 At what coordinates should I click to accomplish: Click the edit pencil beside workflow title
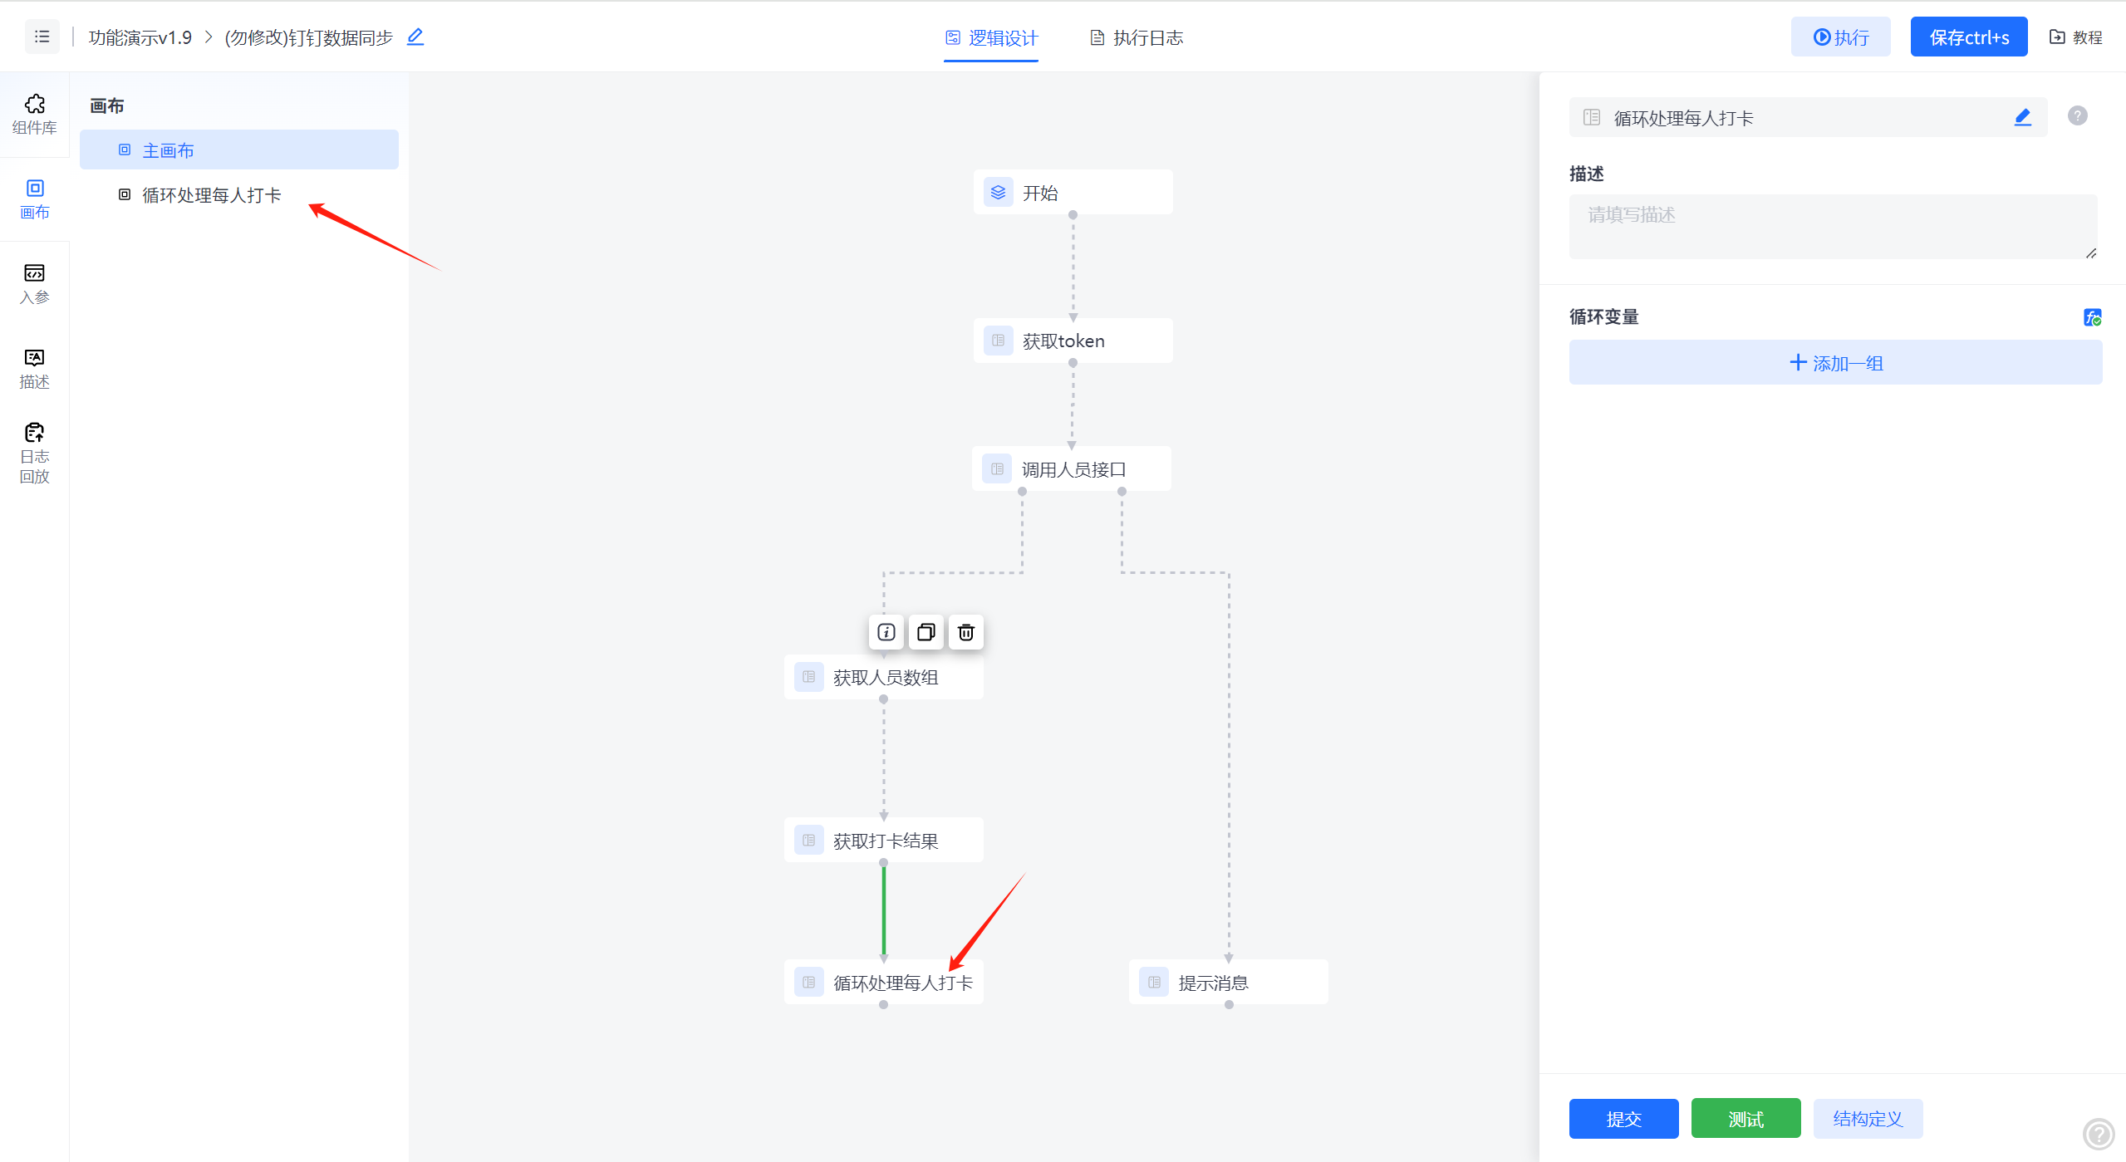coord(415,37)
